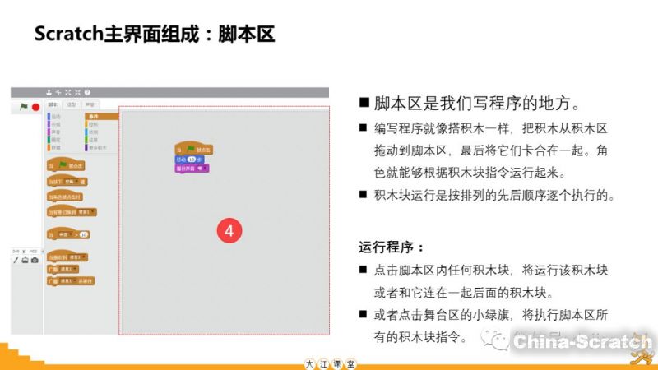Select the scissors delete tool in toolbar
658x370 pixels.
coord(58,92)
